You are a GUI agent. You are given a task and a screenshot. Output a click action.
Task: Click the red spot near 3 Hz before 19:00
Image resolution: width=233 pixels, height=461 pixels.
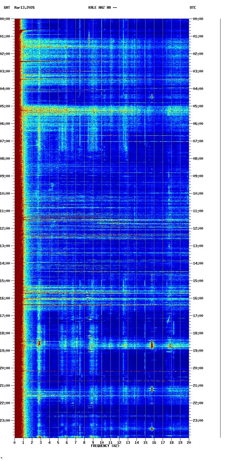(x=39, y=344)
